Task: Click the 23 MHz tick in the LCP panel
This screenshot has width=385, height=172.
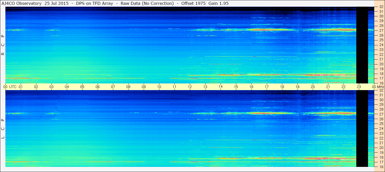Action: [x=381, y=133]
